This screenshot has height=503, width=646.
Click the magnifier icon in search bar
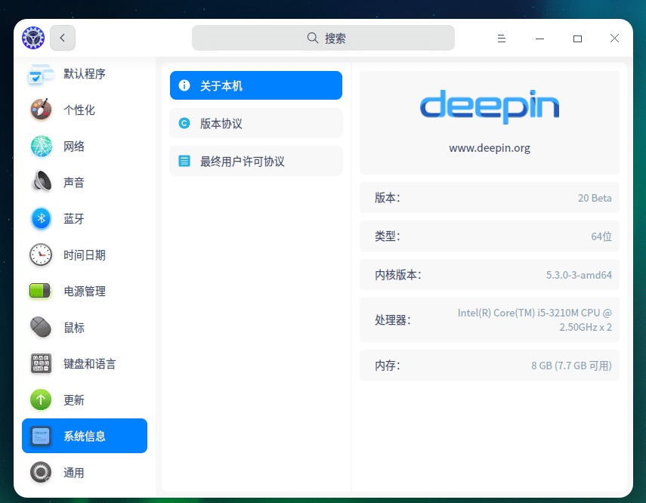tap(313, 38)
